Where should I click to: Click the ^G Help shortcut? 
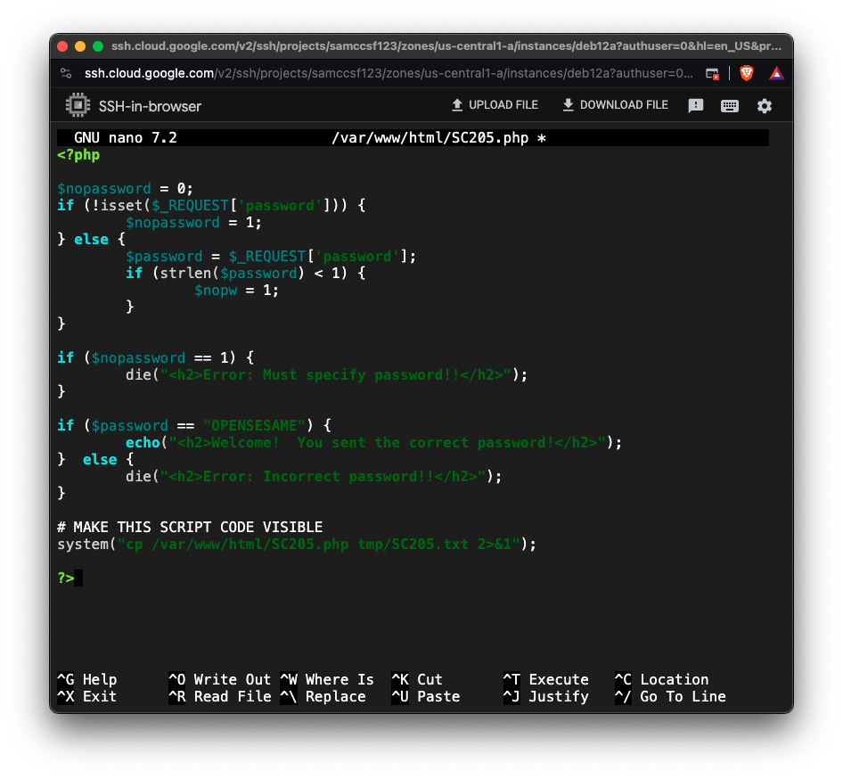(87, 679)
